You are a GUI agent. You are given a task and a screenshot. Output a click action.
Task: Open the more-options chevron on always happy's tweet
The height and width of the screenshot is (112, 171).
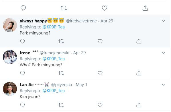click(163, 21)
